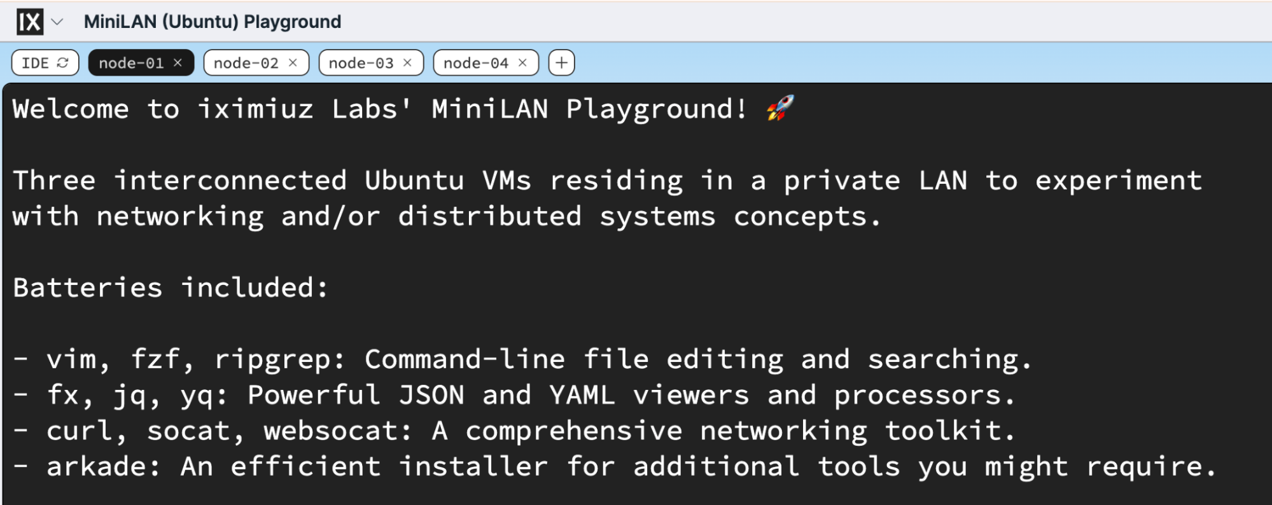The height and width of the screenshot is (505, 1272).
Task: Click the 'curl, socat, websocat' terminal line
Action: point(514,431)
